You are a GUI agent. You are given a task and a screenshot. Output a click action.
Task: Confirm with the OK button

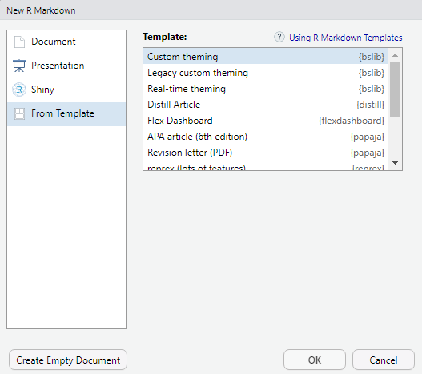(315, 360)
